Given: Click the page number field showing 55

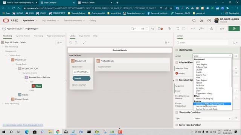Looking at the screenshot, I should coord(143,28).
